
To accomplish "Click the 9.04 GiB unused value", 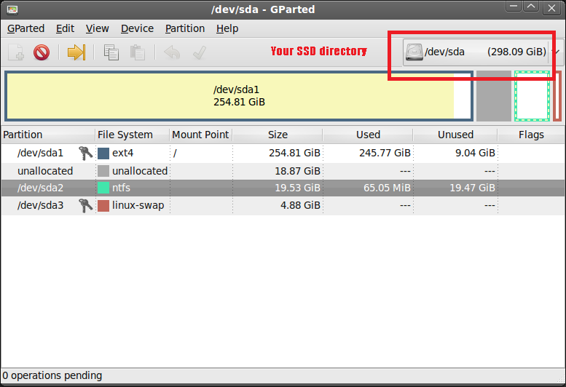I will (x=475, y=153).
